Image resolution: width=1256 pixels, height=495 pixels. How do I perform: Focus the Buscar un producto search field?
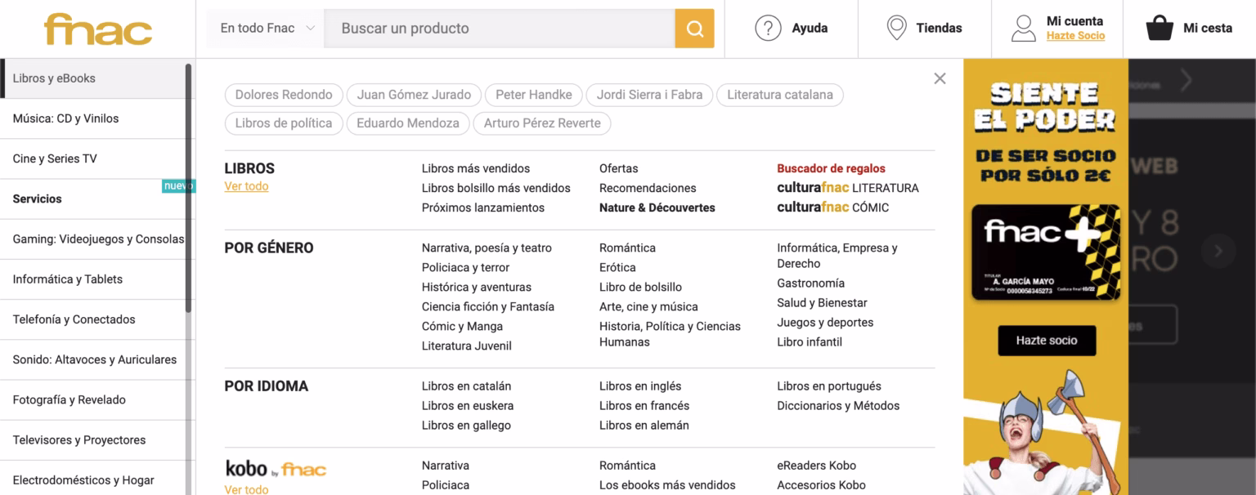click(500, 29)
